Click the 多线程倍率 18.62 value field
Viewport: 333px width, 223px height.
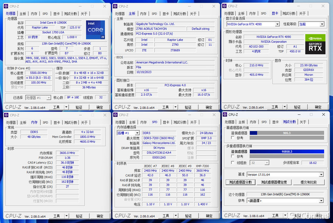pyautogui.click(x=313, y=163)
